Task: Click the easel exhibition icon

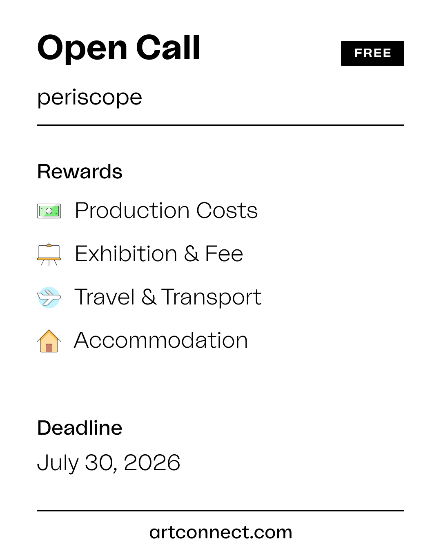Action: pos(49,254)
